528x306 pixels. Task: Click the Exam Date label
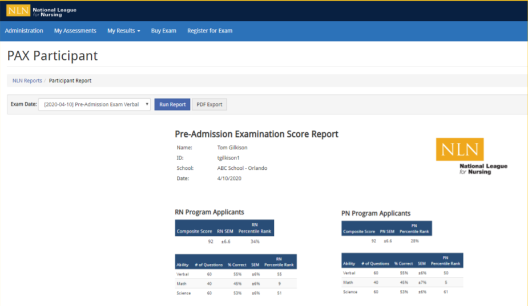[x=23, y=104]
